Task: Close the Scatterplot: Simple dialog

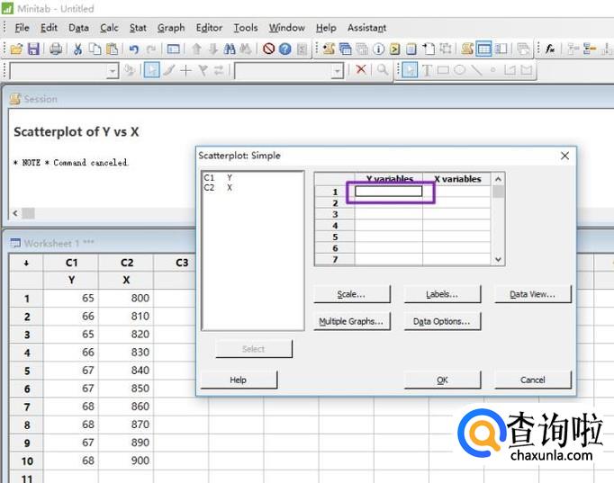Action: 564,156
